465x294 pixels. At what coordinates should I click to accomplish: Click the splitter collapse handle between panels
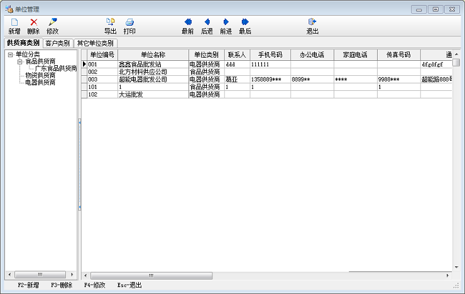coord(80,164)
